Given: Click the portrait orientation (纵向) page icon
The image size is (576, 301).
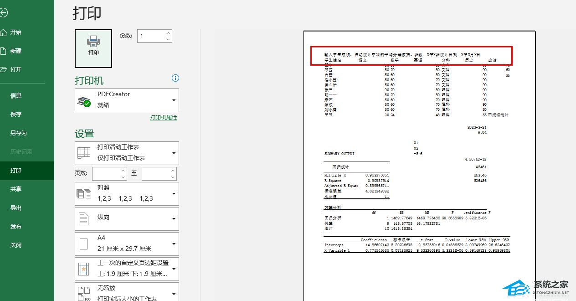Looking at the screenshot, I should 84,218.
